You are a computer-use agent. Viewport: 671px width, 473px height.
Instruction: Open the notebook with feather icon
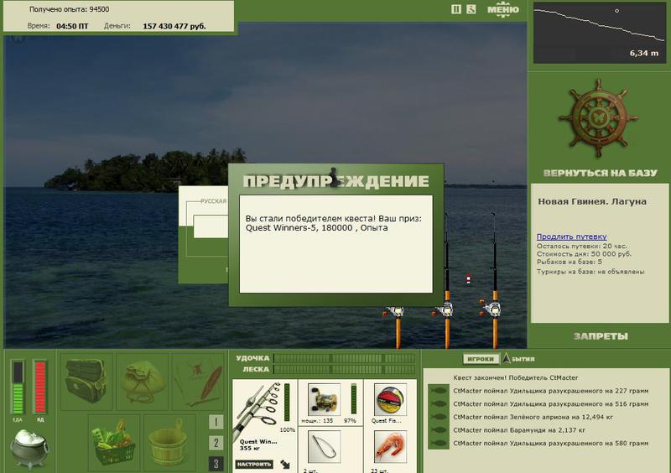198,381
